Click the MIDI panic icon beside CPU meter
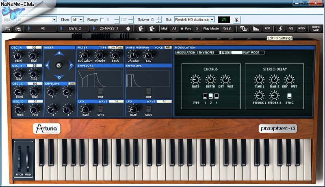Screen dimensions: 325x187 pos(237,19)
